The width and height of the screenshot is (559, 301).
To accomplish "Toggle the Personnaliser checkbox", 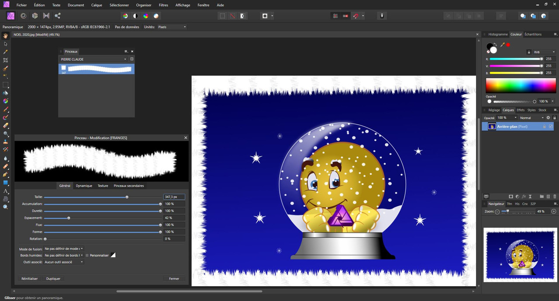I will pos(87,255).
